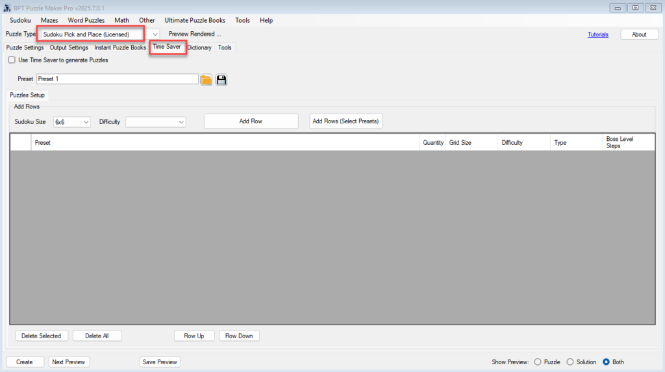Open the Tools menu in menu bar
This screenshot has width=665, height=372.
coord(243,20)
